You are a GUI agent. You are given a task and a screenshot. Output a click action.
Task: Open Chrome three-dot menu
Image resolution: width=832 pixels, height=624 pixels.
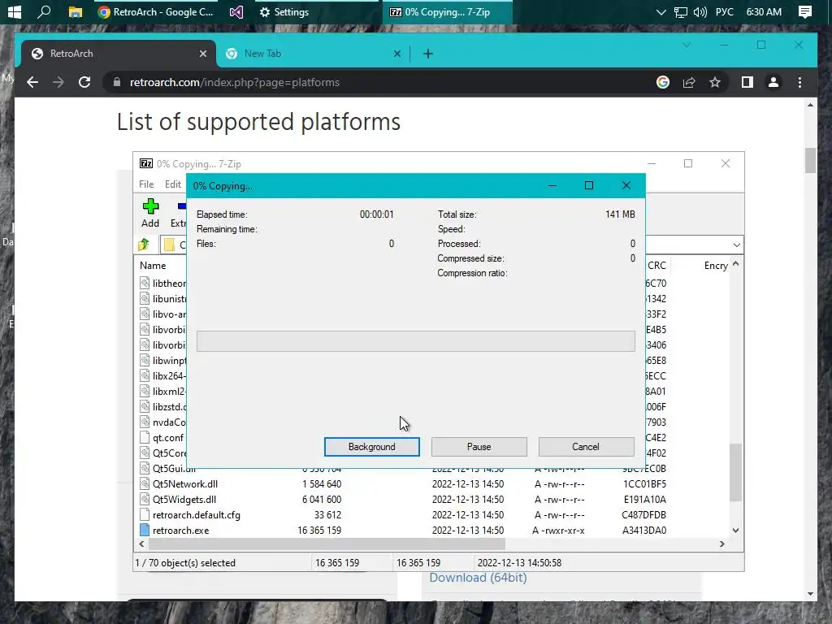(x=799, y=82)
